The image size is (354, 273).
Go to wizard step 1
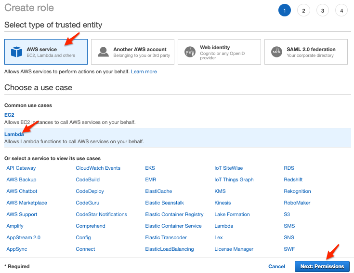point(285,11)
